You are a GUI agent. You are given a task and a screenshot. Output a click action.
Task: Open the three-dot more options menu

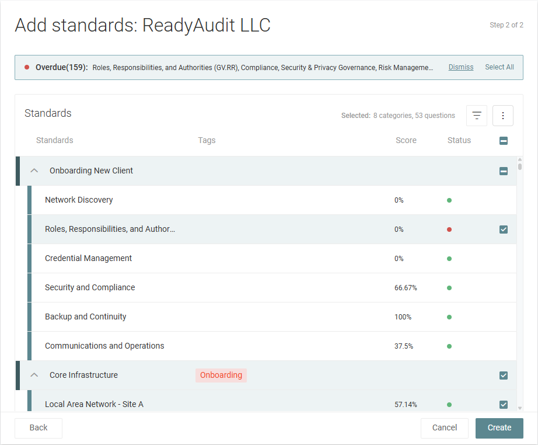pos(503,116)
